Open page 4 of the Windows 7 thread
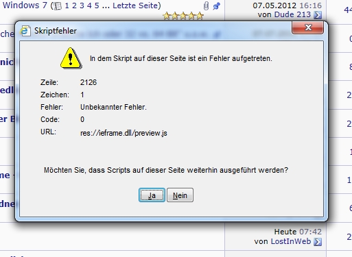The height and width of the screenshot is (257, 352). [x=89, y=5]
